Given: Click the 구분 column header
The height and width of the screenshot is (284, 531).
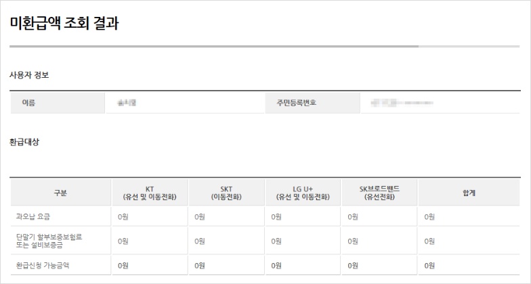Looking at the screenshot, I should (60, 193).
